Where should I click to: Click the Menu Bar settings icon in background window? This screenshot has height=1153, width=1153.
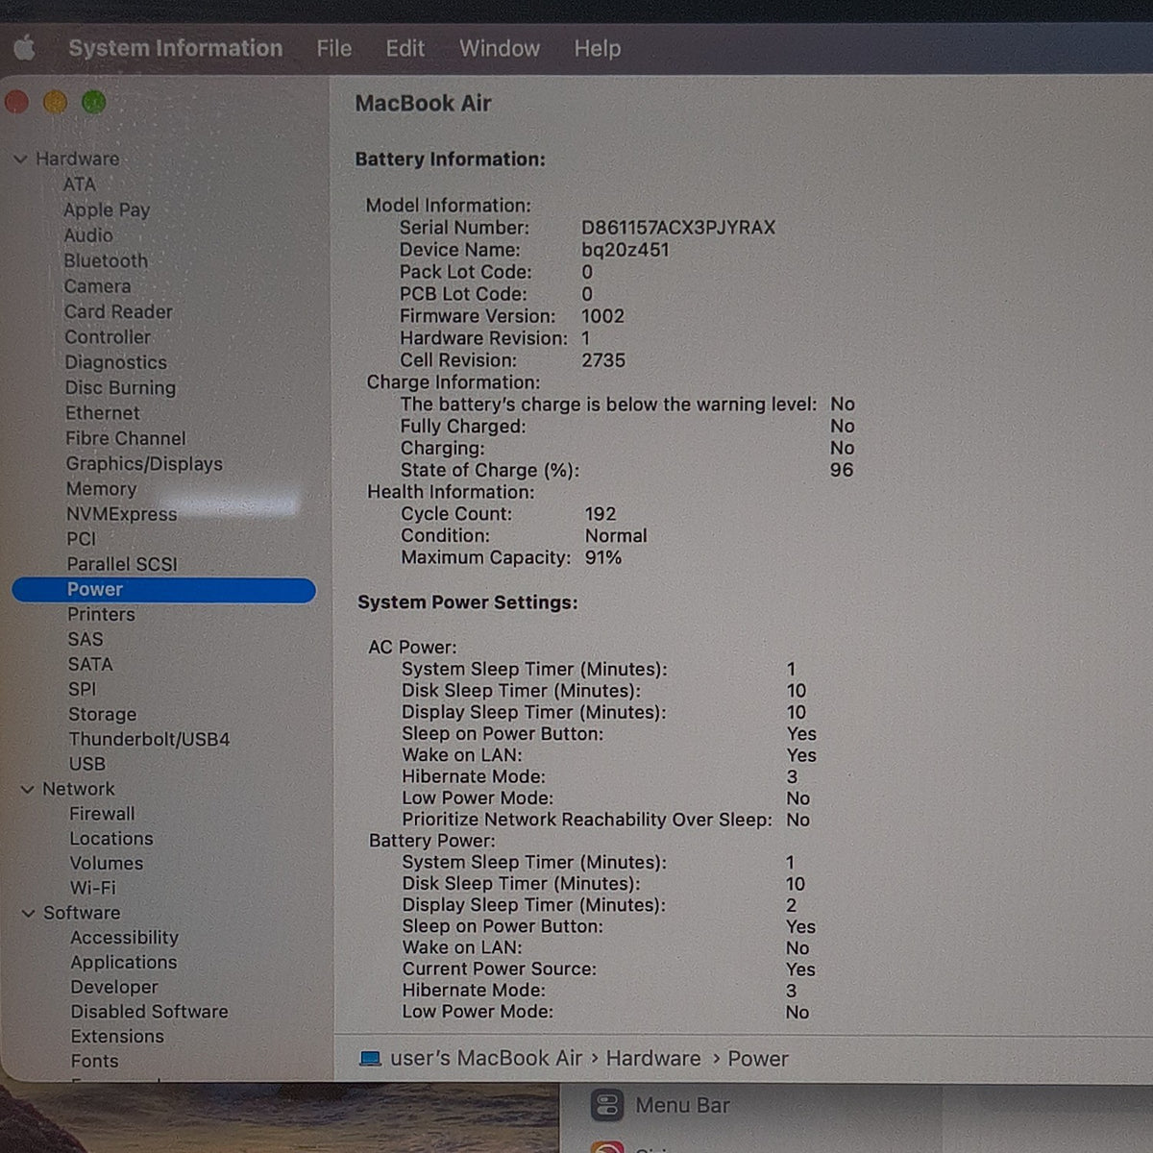pyautogui.click(x=606, y=1106)
